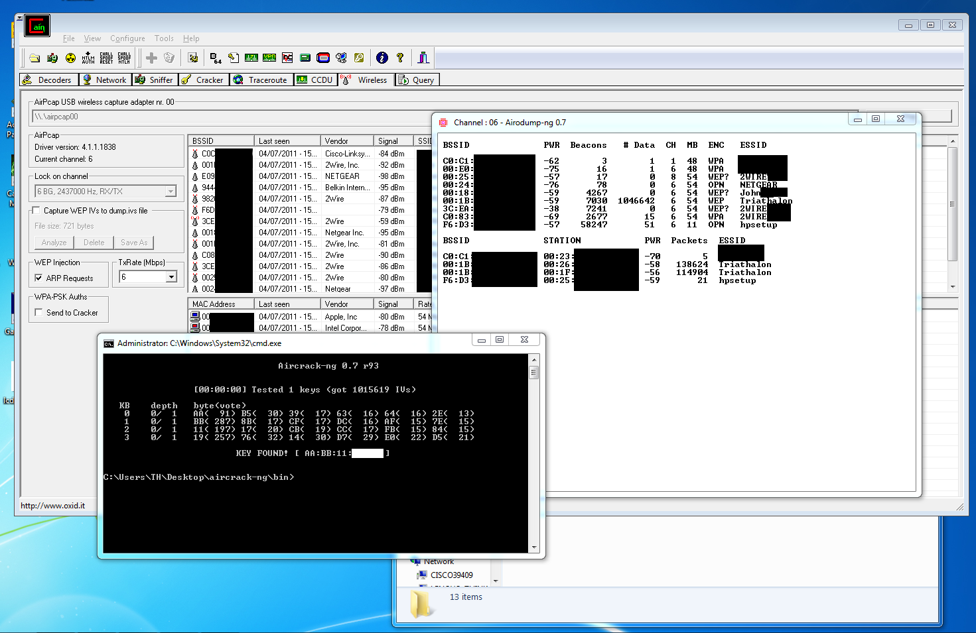Click the Exit icon at toolbar end
Image resolution: width=976 pixels, height=633 pixels.
[423, 58]
